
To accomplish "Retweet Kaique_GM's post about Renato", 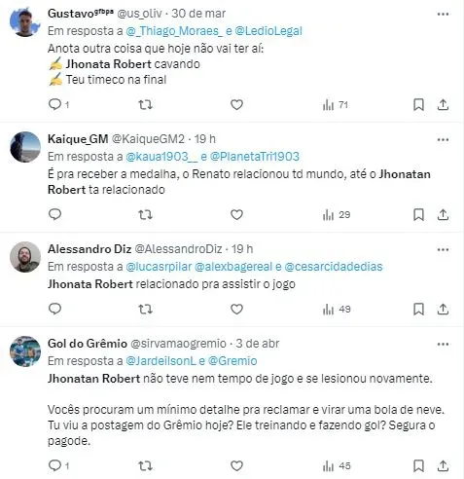I will click(x=145, y=214).
